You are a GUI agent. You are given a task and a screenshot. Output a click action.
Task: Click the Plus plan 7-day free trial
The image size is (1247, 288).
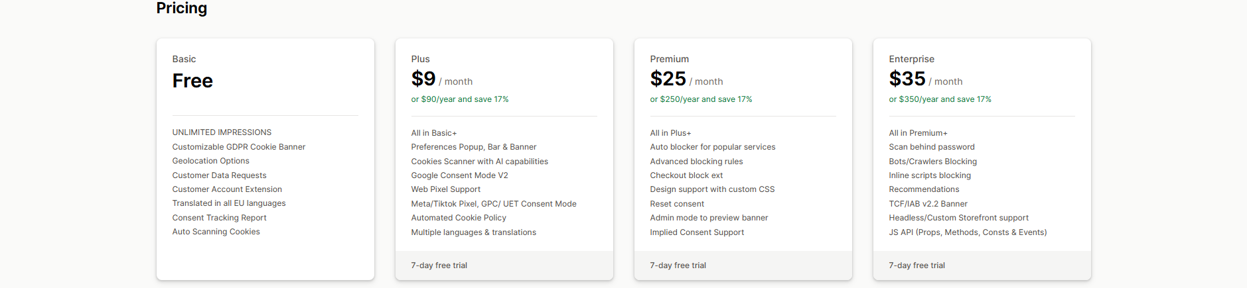[x=439, y=265]
